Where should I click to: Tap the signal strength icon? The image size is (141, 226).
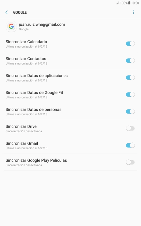point(118,3)
